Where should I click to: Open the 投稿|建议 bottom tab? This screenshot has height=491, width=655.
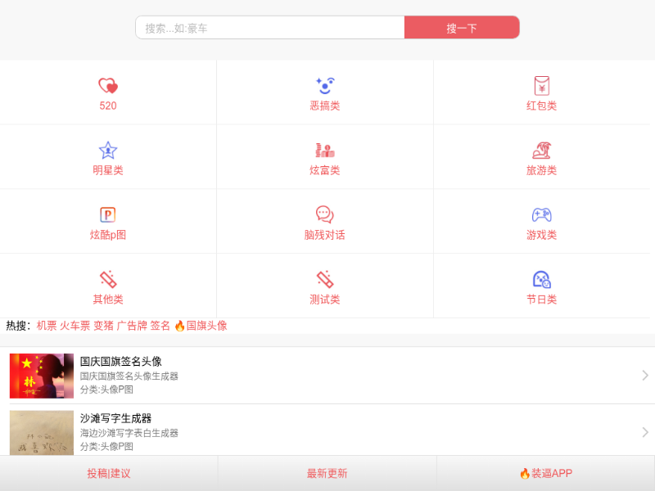pyautogui.click(x=109, y=473)
